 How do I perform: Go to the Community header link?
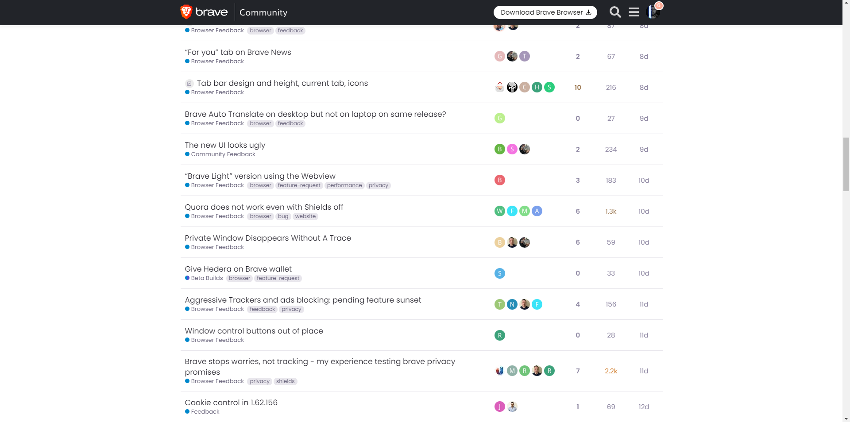[x=263, y=12]
